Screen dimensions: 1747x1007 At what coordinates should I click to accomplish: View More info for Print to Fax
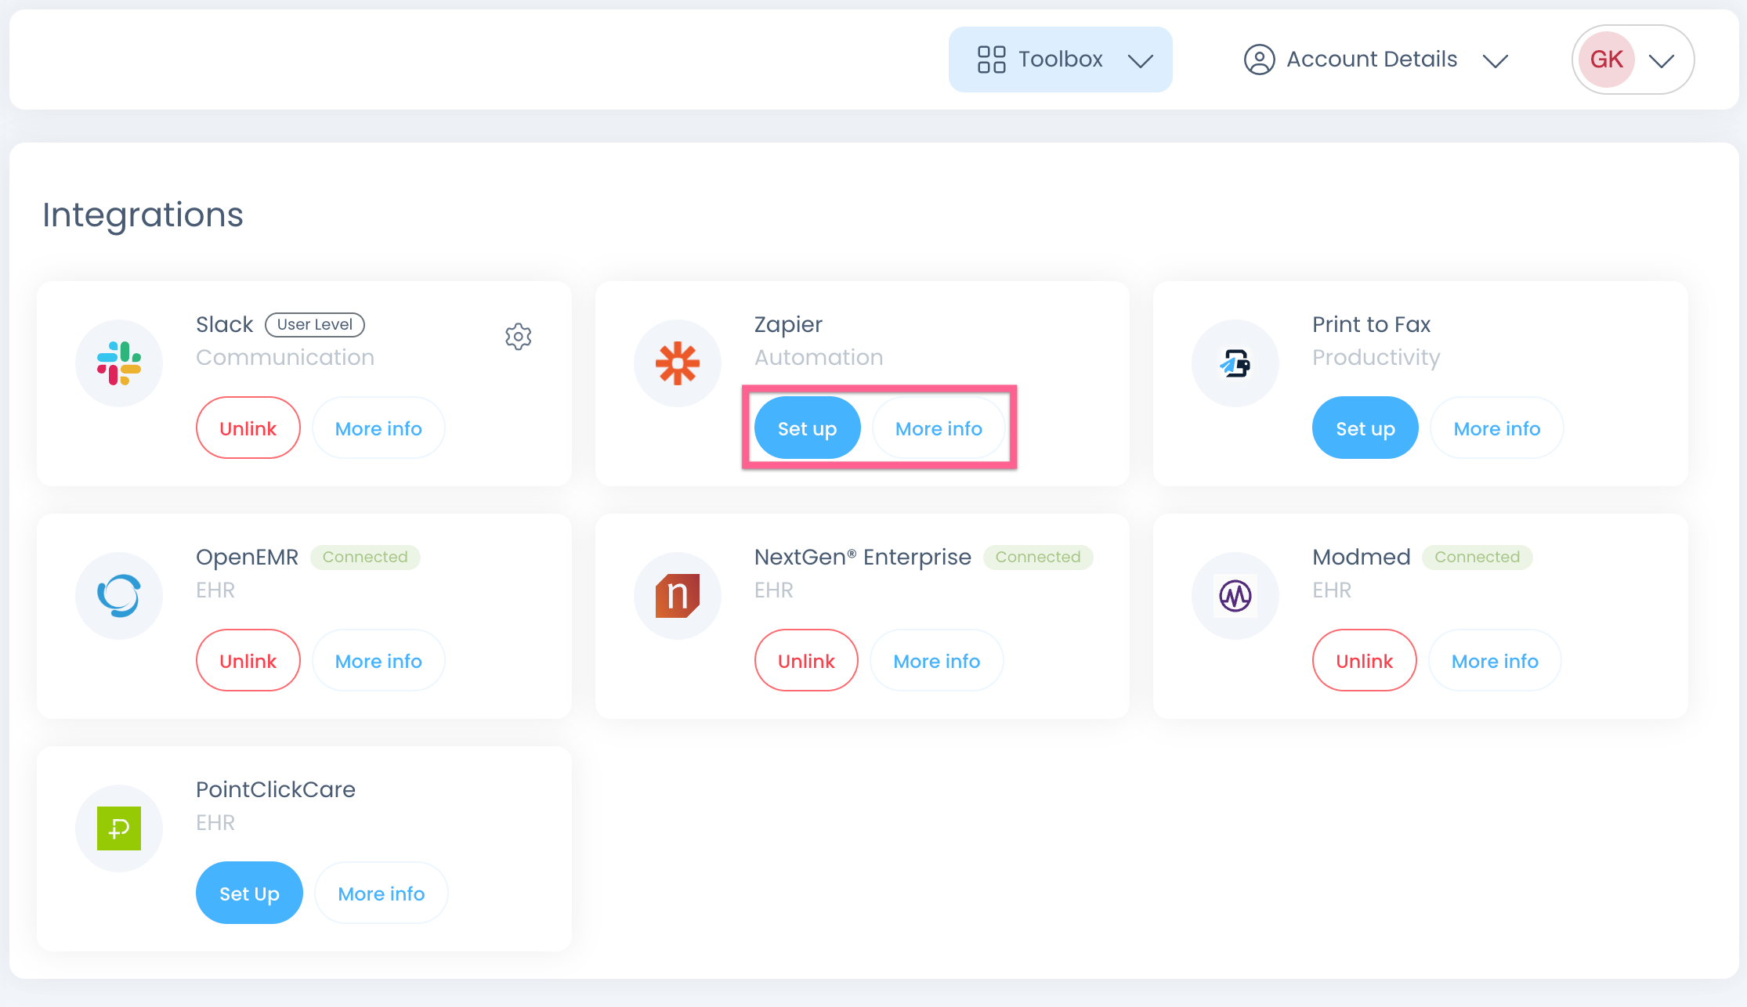click(1496, 428)
